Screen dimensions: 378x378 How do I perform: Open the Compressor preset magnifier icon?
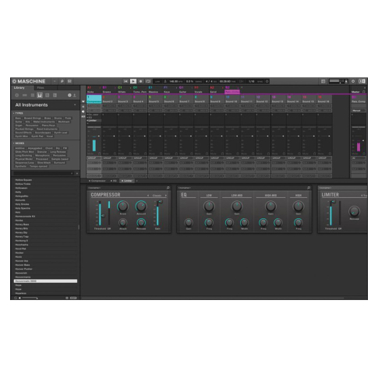click(168, 188)
